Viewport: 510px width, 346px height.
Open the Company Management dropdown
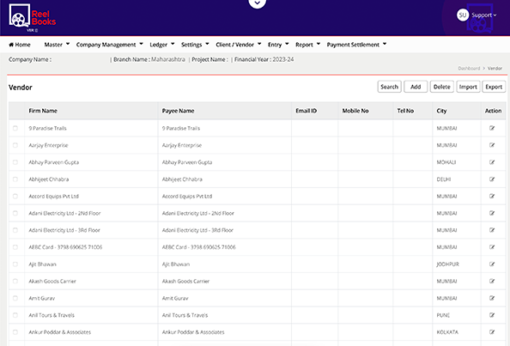pos(109,45)
